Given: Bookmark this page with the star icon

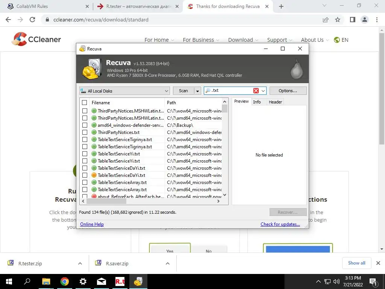Looking at the screenshot, I should (x=338, y=20).
